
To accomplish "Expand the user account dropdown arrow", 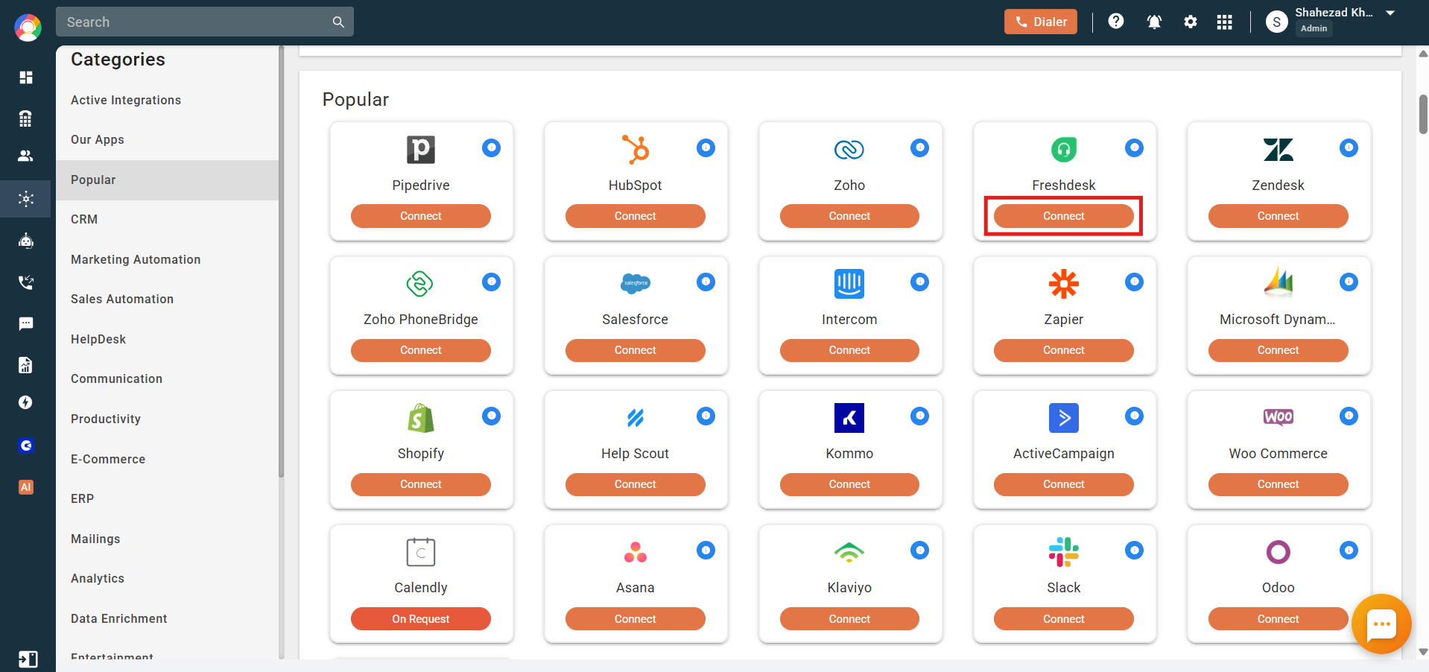I will point(1390,13).
